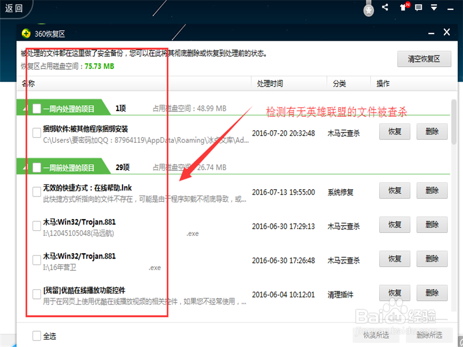Click the 返回 back button
Screen dimensions: 463x347
click(14, 8)
